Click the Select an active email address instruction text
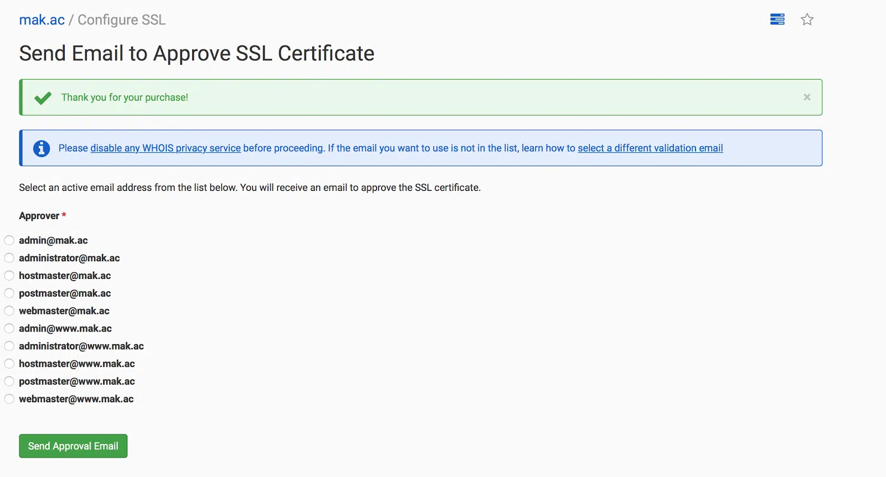The image size is (886, 477). coord(250,188)
